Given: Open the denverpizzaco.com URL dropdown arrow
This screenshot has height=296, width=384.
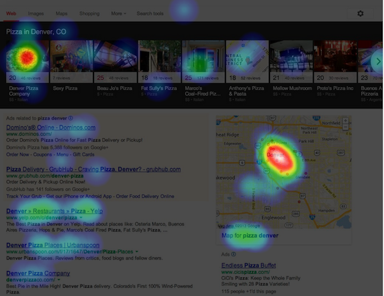Looking at the screenshot, I should click(59, 279).
